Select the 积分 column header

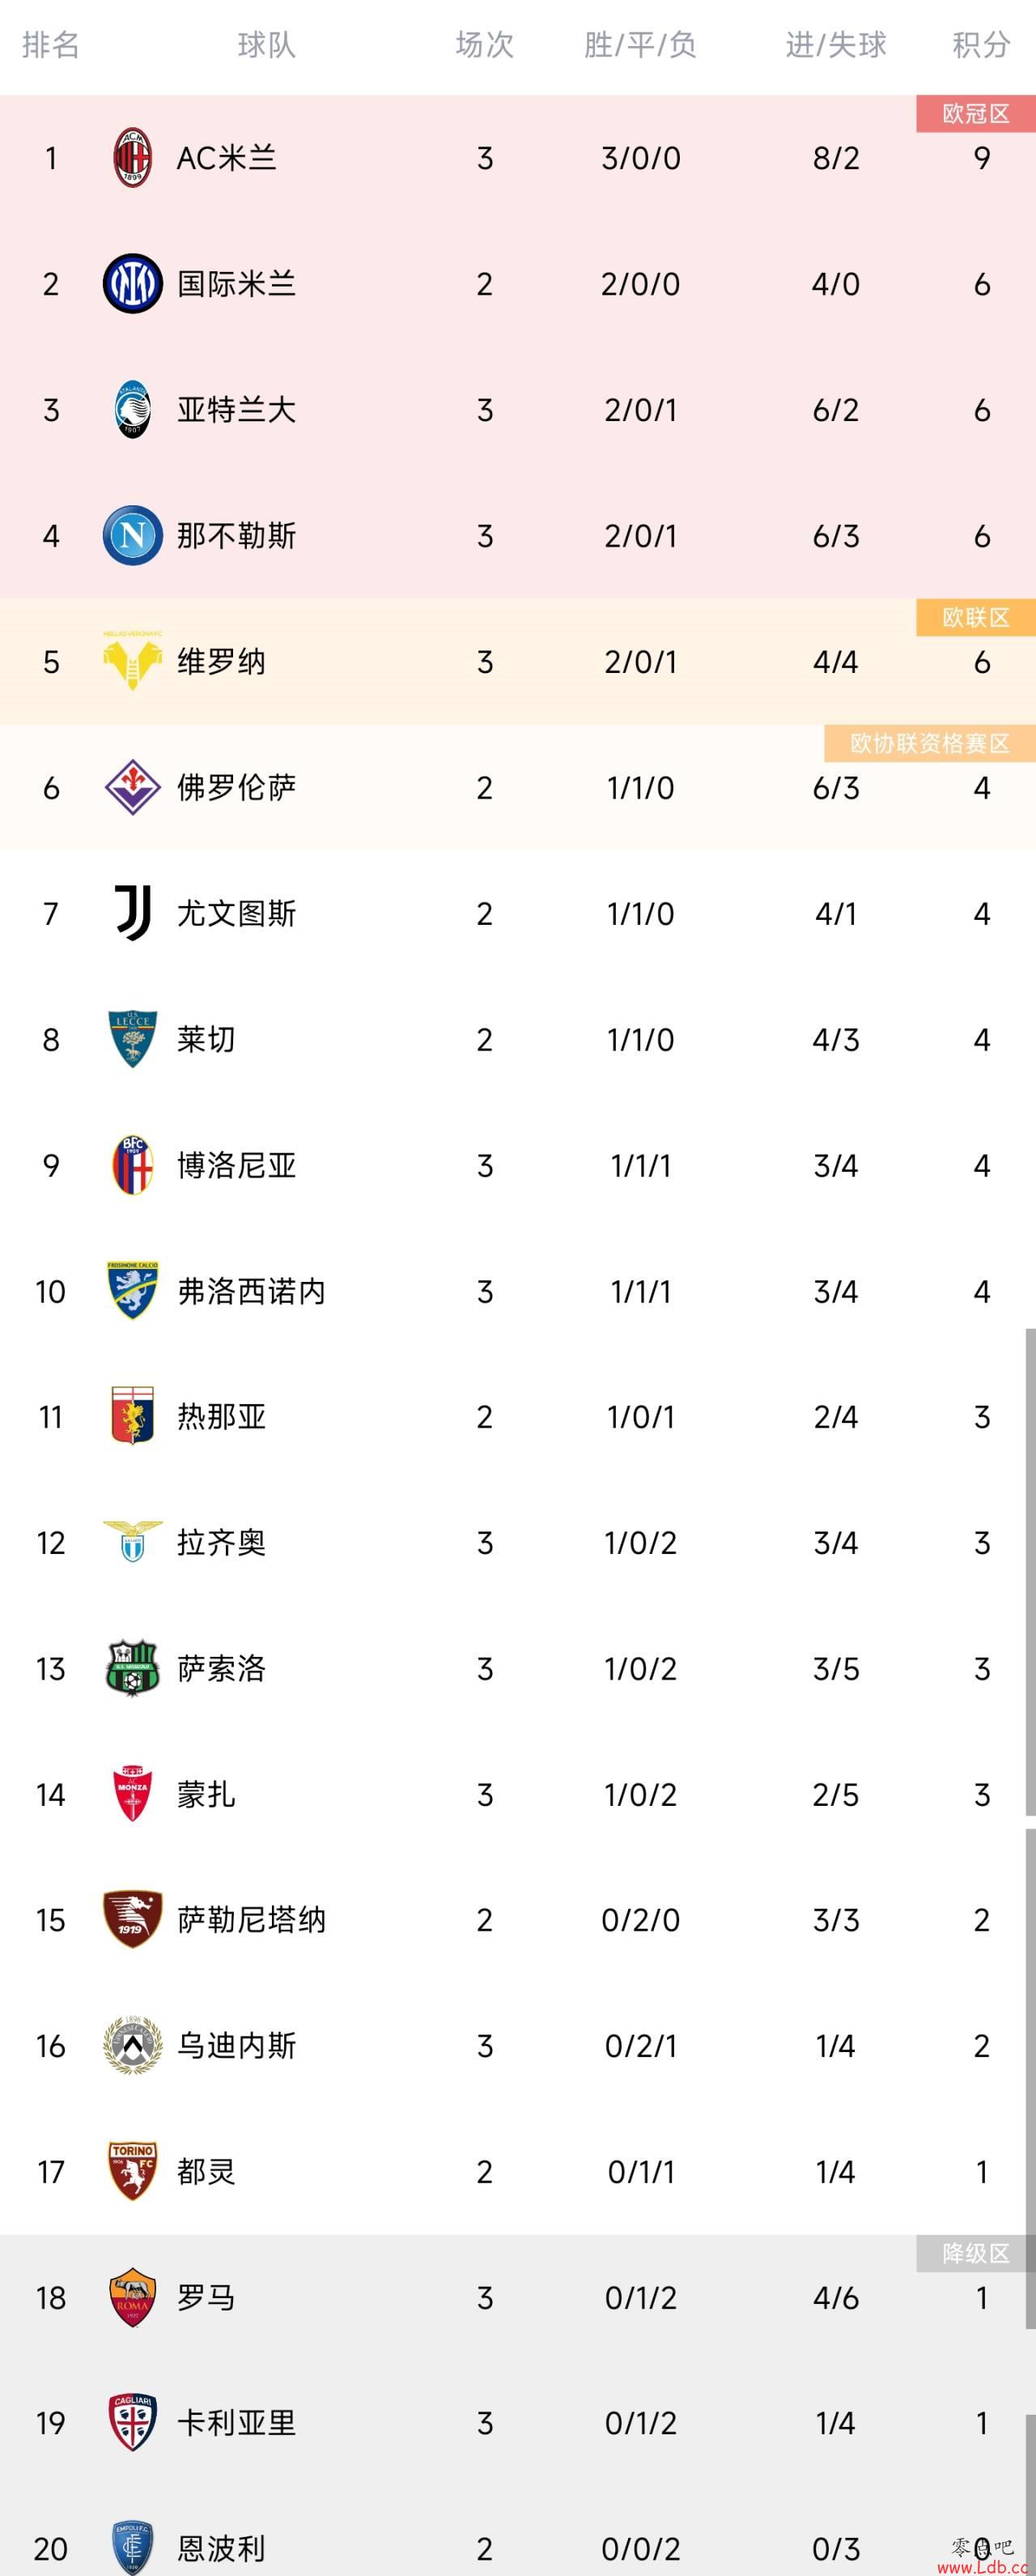[x=981, y=45]
